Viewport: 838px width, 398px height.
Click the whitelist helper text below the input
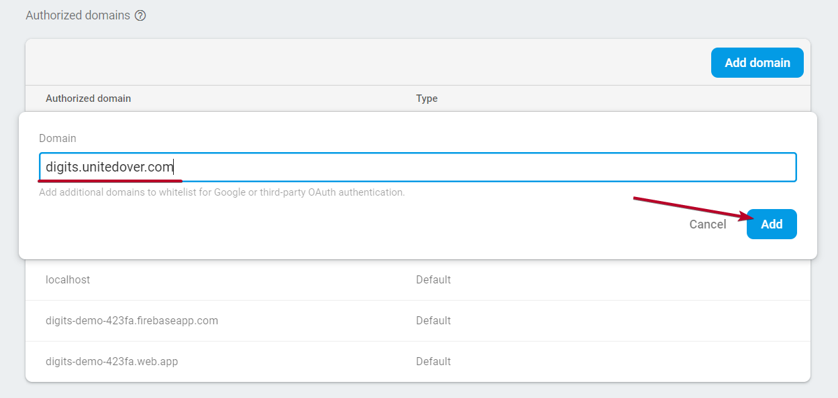coord(221,192)
